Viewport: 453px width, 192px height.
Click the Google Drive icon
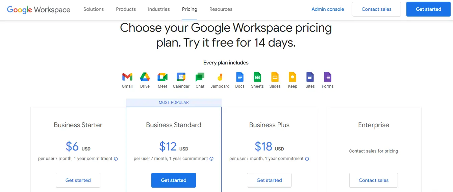145,77
